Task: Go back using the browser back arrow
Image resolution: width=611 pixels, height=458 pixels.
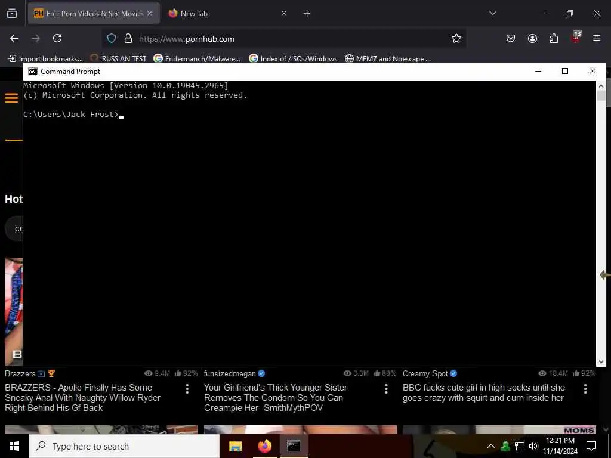Action: [14, 38]
